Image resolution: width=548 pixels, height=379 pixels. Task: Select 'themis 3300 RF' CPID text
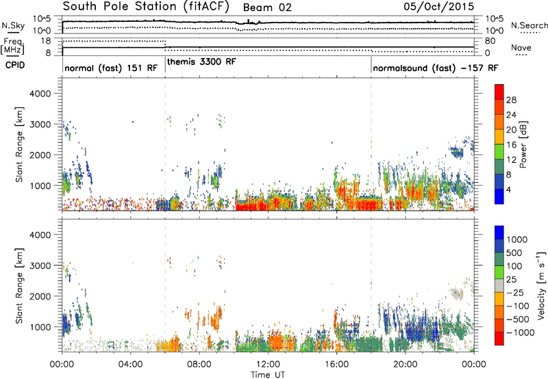[x=201, y=62]
